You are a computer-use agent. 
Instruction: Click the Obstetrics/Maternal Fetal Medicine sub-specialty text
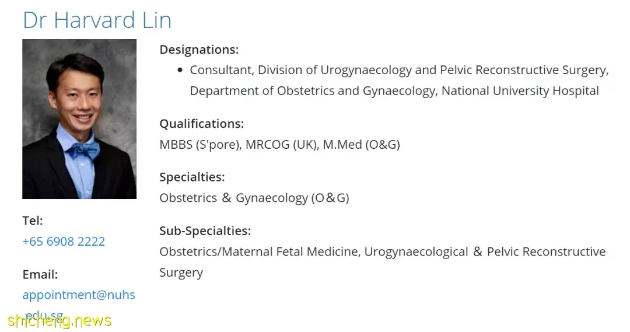coord(260,251)
